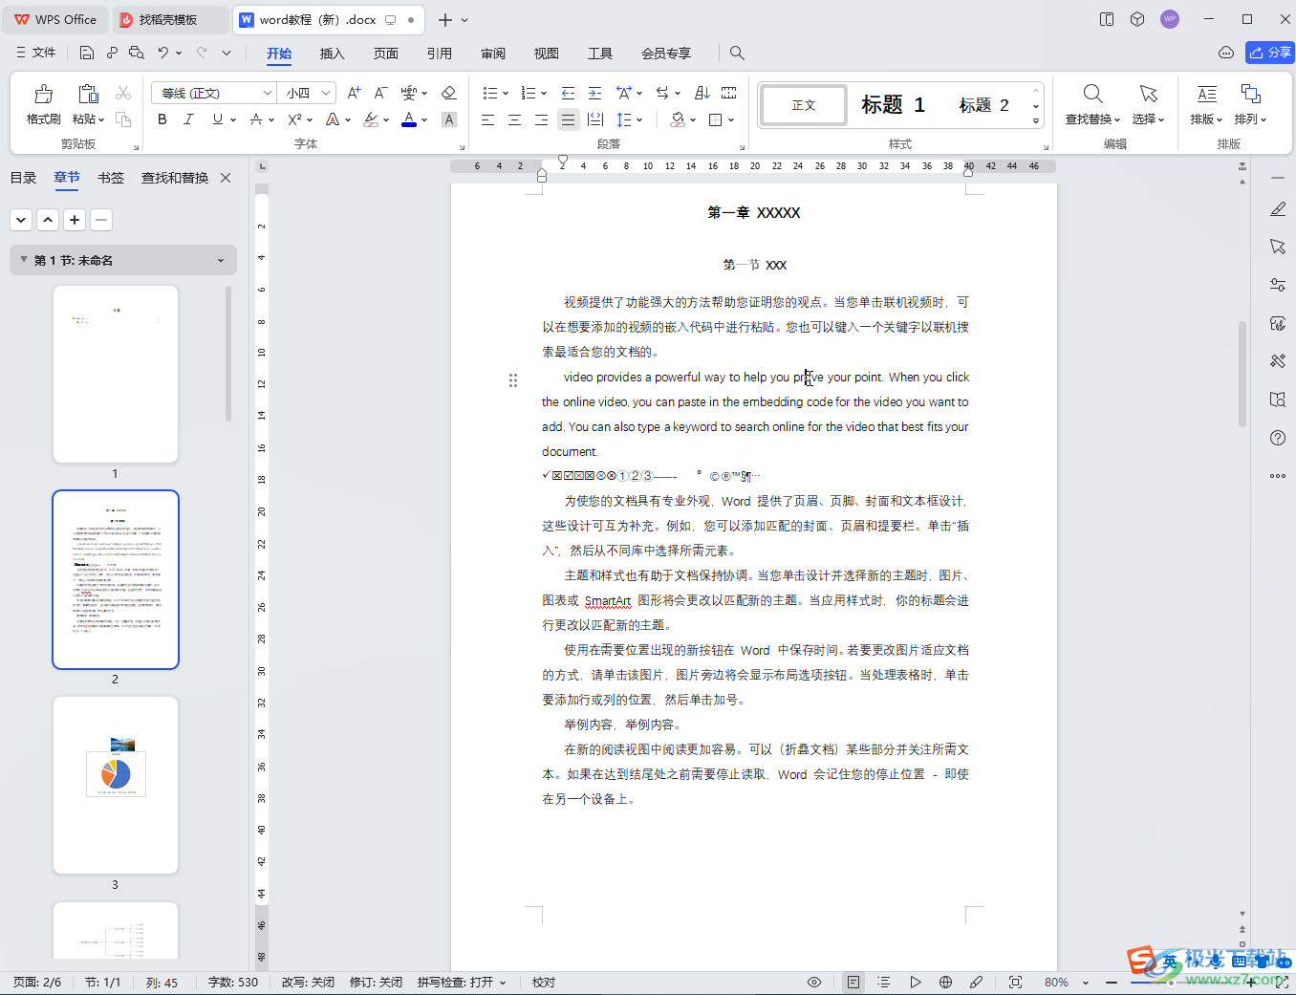Open the Select (选择) dropdown

tap(1148, 119)
